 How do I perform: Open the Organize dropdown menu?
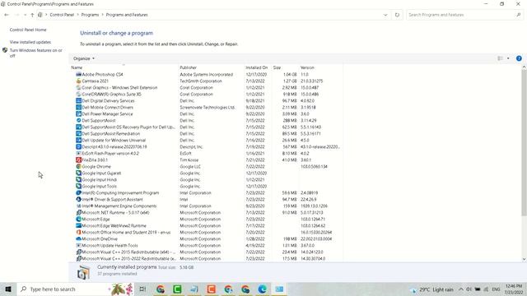(x=84, y=58)
